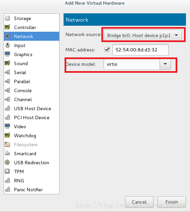The image size is (190, 212).
Task: Choose USB Host Device label
Action: pos(32,109)
